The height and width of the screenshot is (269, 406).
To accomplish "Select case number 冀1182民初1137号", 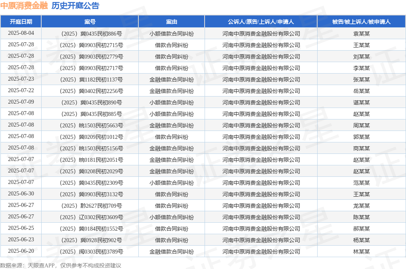I will tap(92, 80).
